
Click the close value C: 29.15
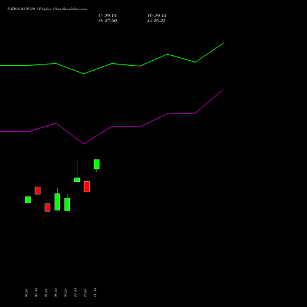107,16
